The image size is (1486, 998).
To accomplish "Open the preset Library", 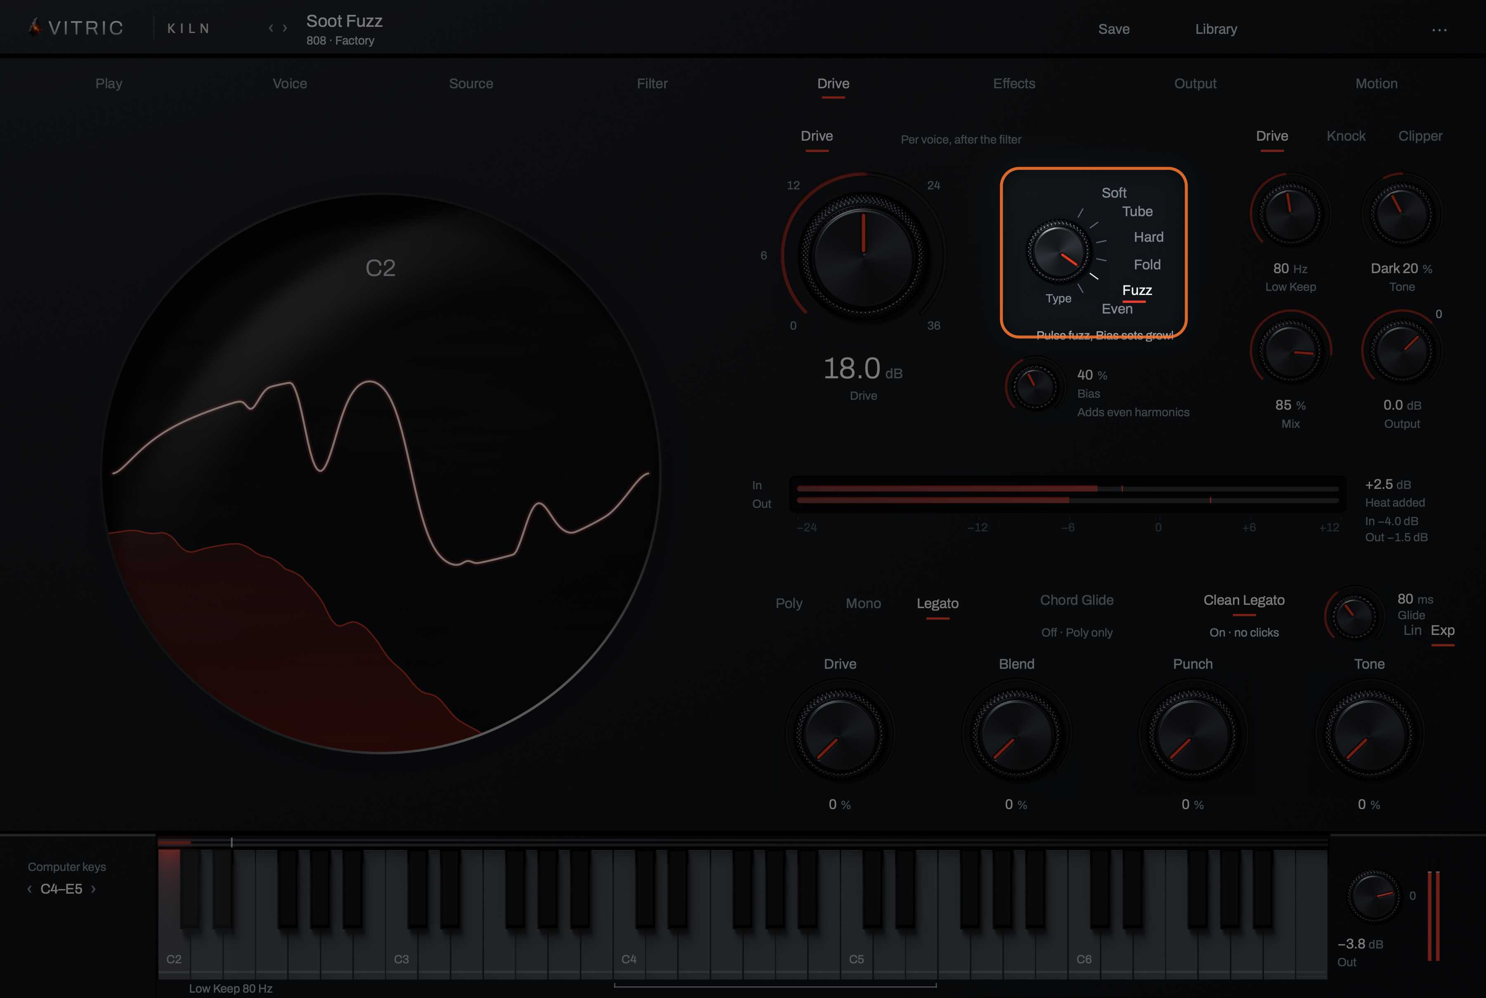I will (x=1216, y=29).
